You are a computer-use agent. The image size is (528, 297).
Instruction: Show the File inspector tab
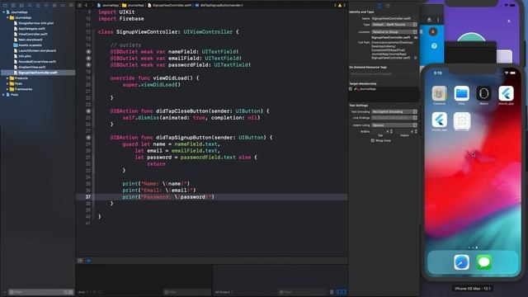379,6
